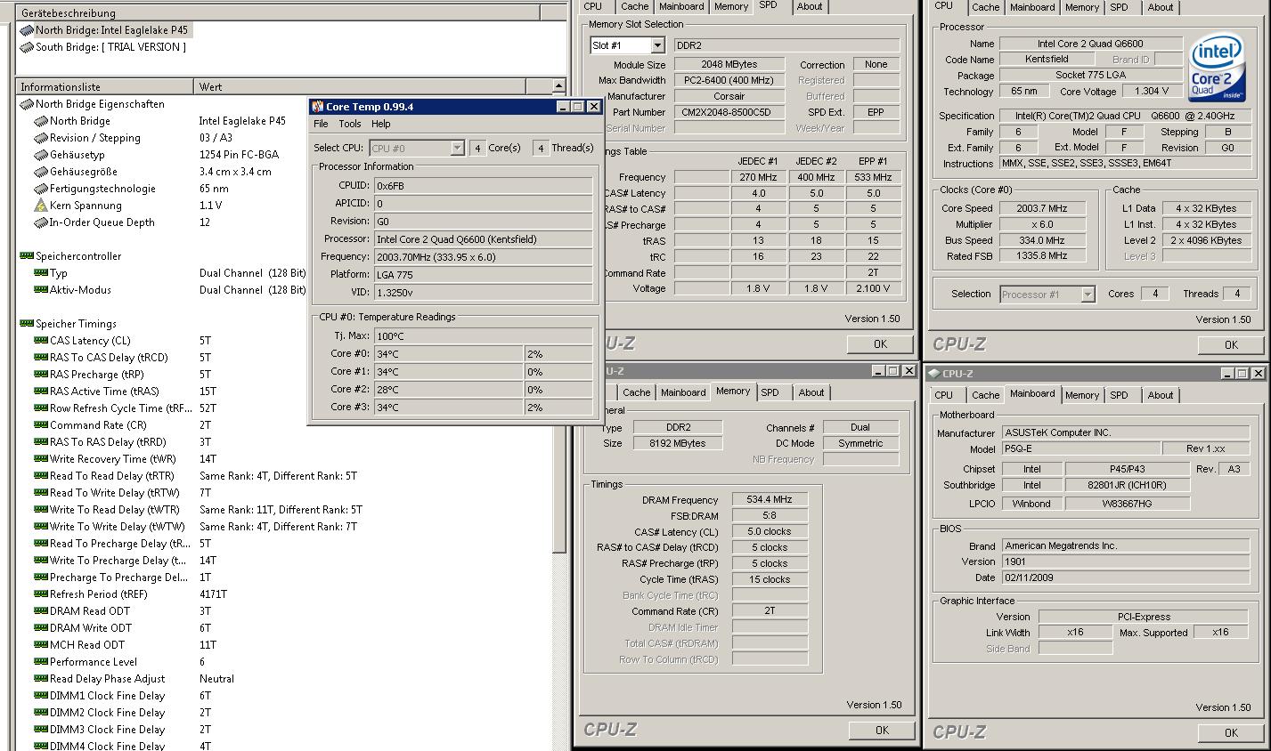
Task: Click the CPUID value 0x6FB in Core Temp
Action: pyautogui.click(x=483, y=186)
